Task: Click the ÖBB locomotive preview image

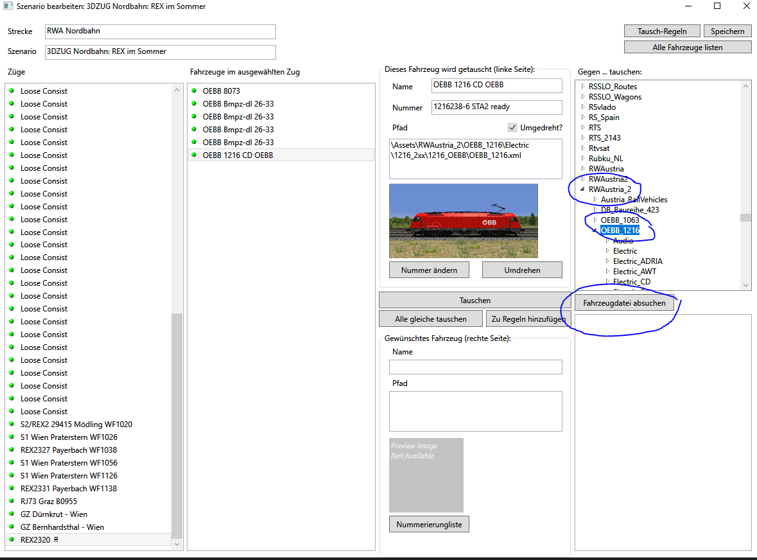Action: 464,221
